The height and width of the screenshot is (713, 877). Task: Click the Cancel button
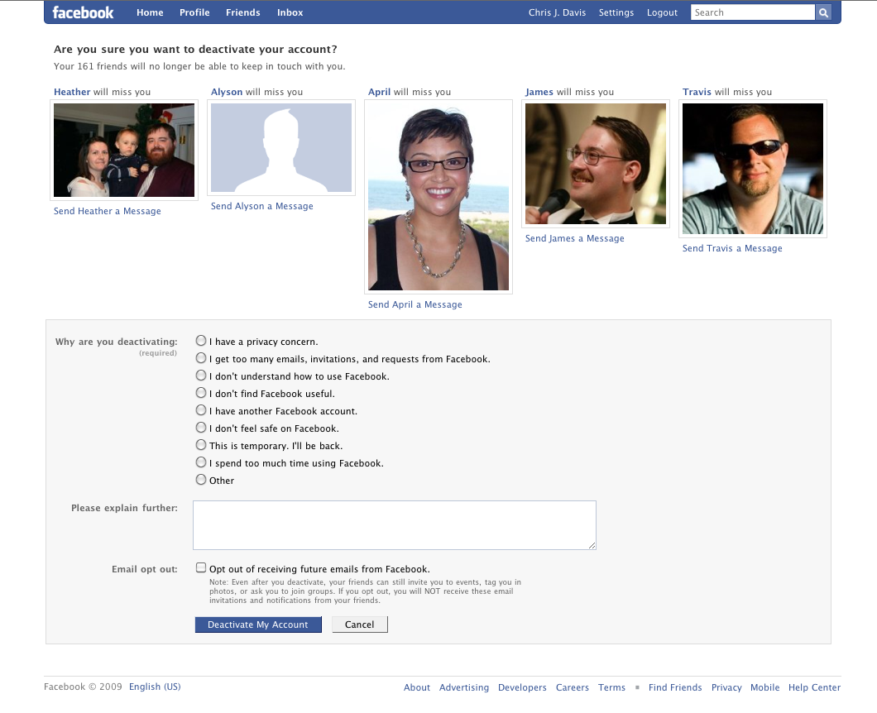[x=360, y=624]
